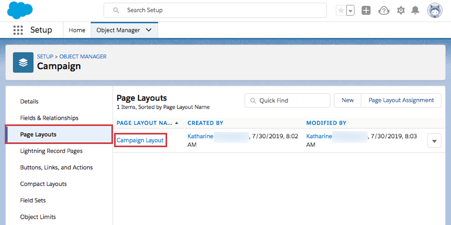Expand the Object Manager tab chevron

coord(149,30)
